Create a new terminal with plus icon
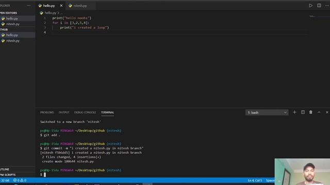This screenshot has width=330, height=185. (294, 113)
